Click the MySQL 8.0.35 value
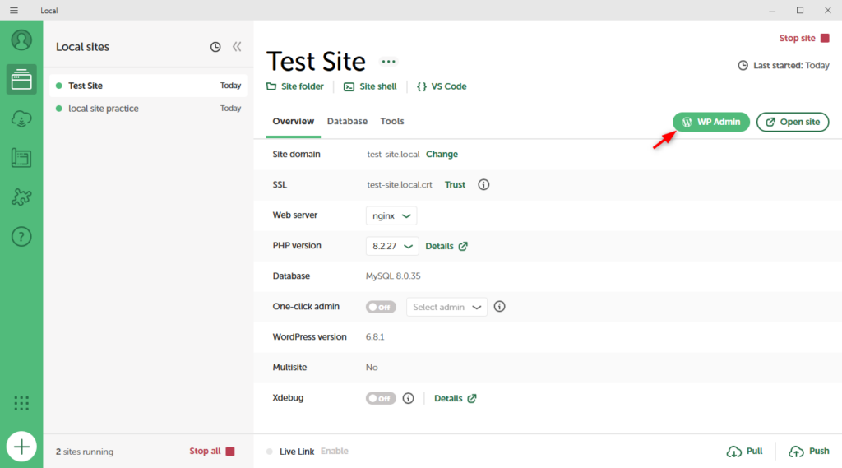Image resolution: width=842 pixels, height=468 pixels. [393, 276]
